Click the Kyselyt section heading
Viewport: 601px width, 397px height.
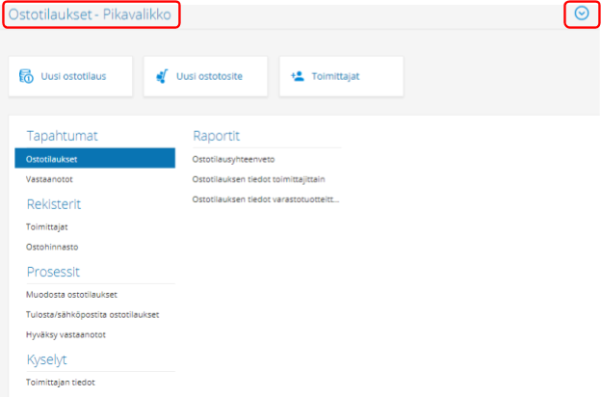(47, 359)
